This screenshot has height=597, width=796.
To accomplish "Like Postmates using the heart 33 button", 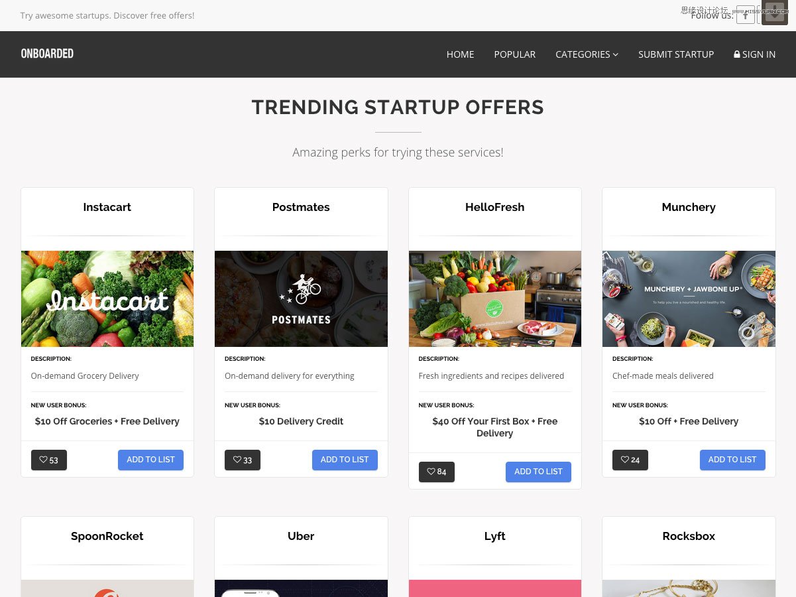I will coord(243,460).
